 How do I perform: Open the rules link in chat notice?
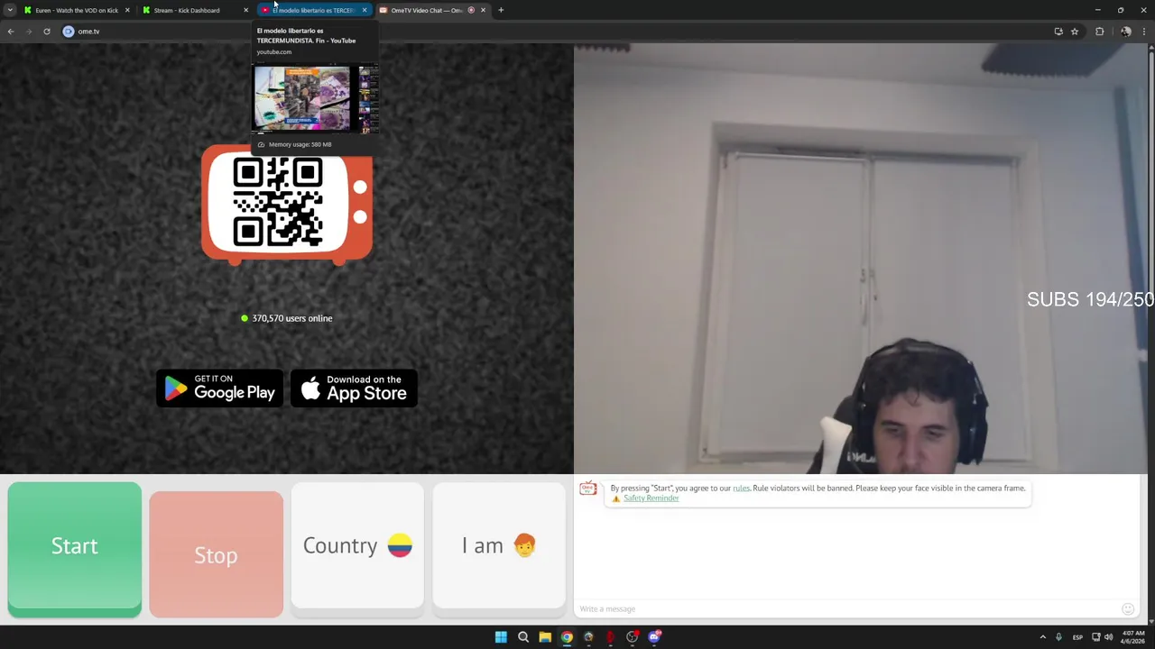[741, 489]
